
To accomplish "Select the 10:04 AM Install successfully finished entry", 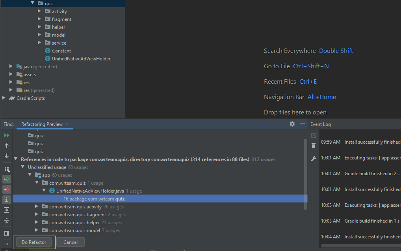I will (360, 237).
